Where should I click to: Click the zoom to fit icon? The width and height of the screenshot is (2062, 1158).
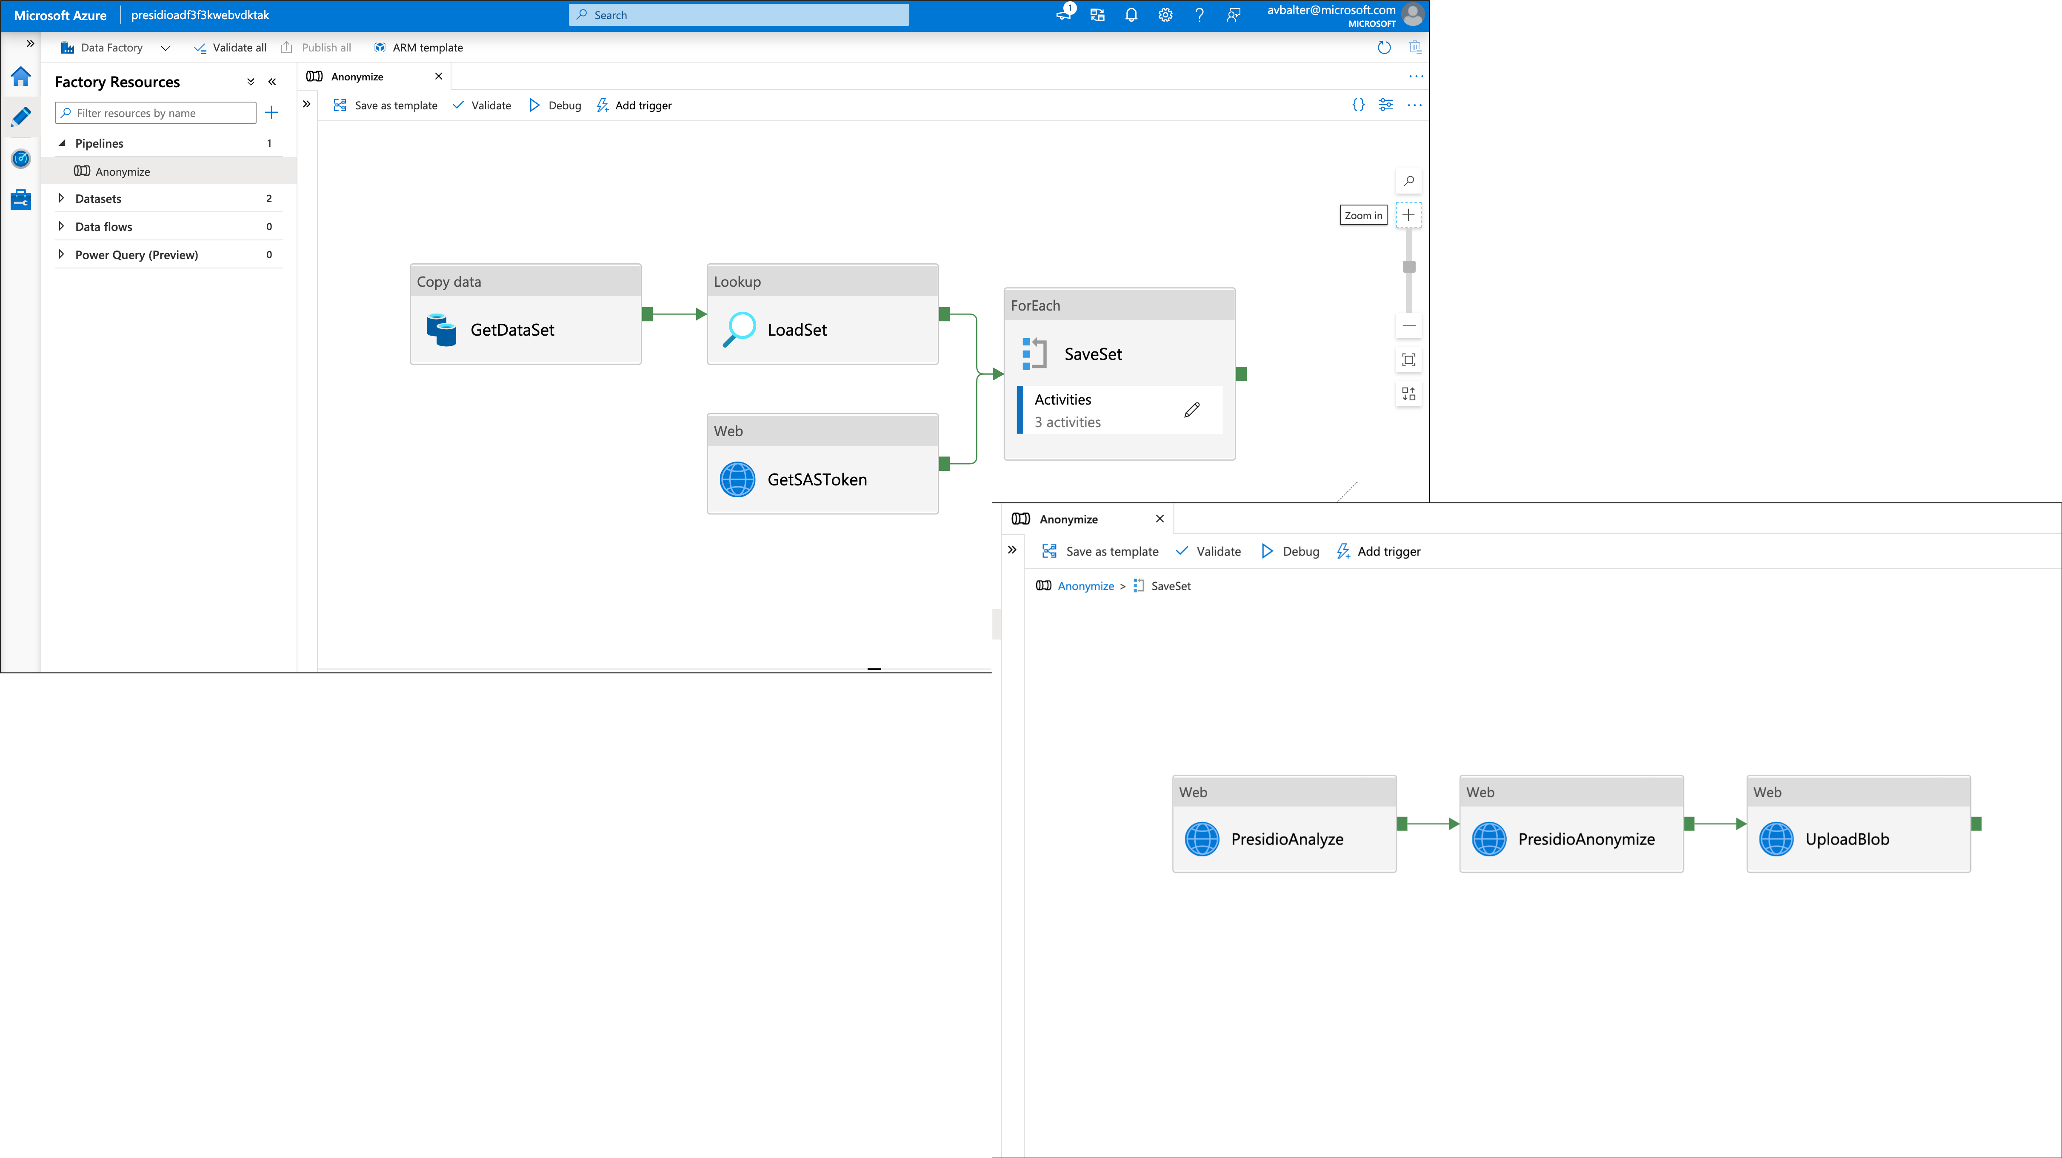pyautogui.click(x=1409, y=360)
